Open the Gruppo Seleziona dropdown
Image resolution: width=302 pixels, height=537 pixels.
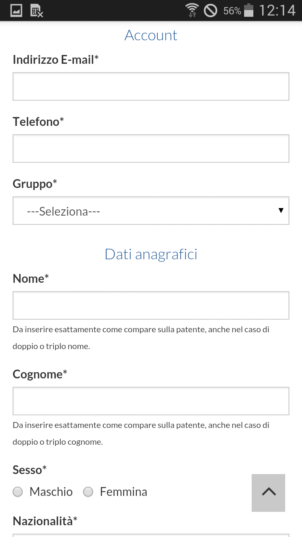pyautogui.click(x=151, y=211)
